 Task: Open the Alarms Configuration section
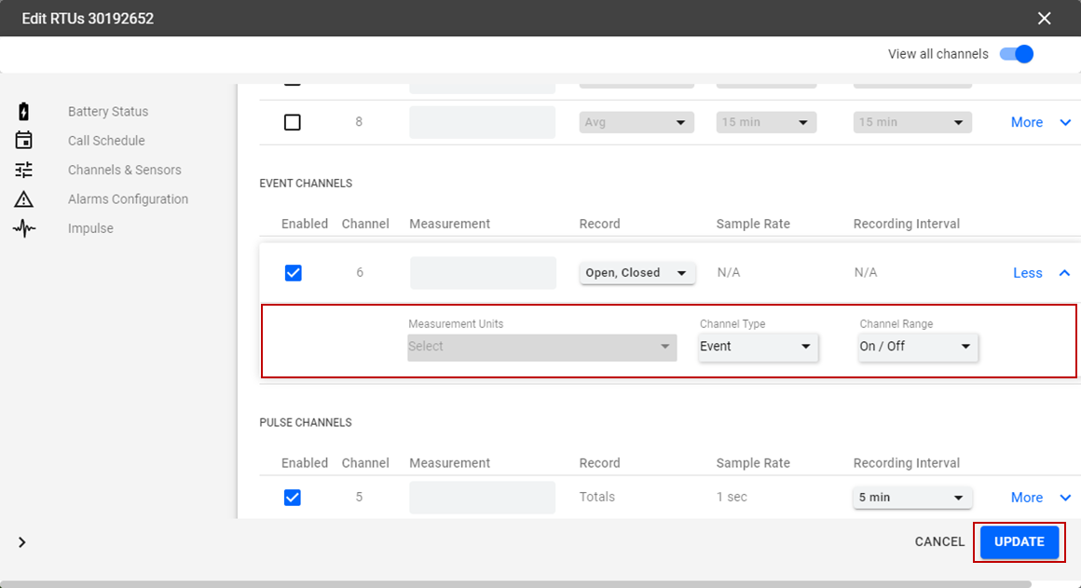[x=128, y=199]
